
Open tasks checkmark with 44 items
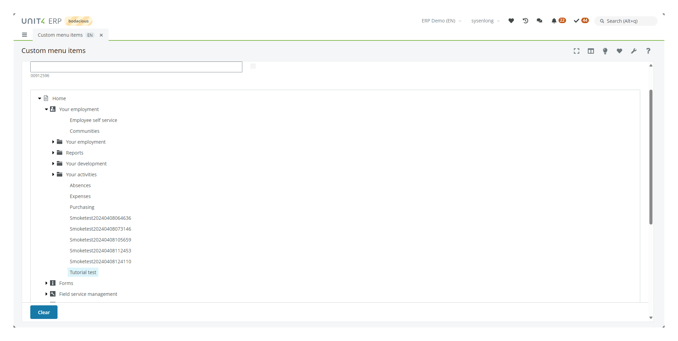pos(577,21)
